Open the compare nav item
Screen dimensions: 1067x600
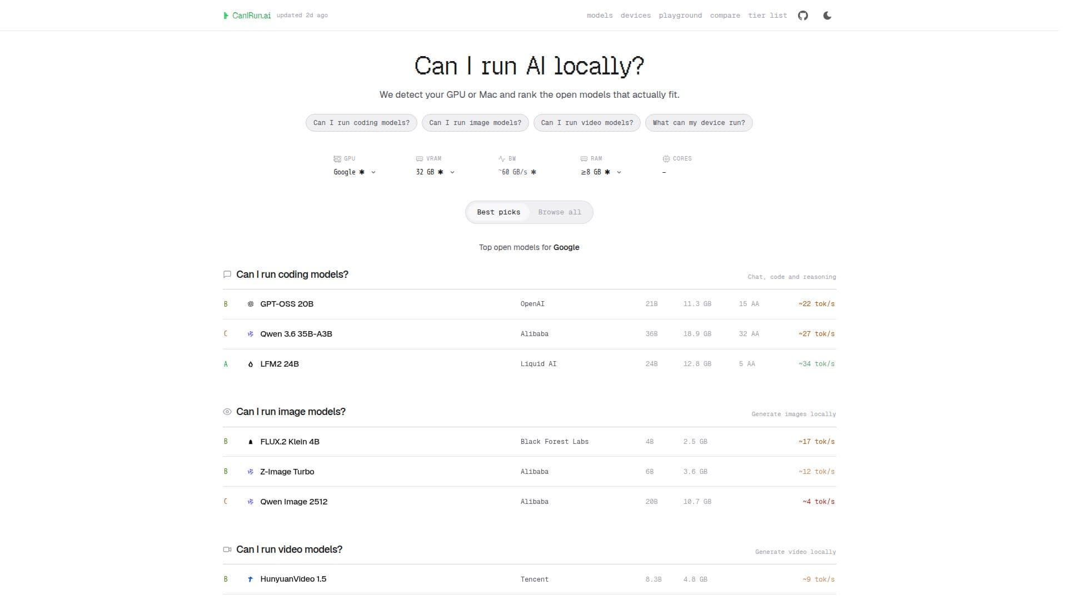click(725, 16)
